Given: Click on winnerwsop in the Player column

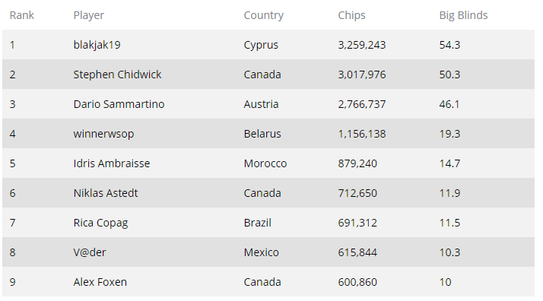Looking at the screenshot, I should coord(103,134).
